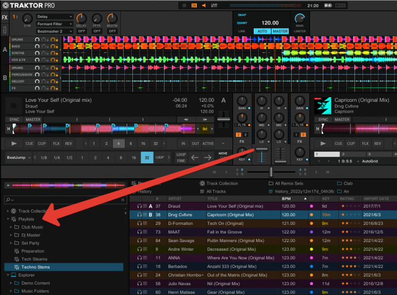This screenshot has width=397, height=295.
Task: Open the Track Collection favorite
Action: 219,183
